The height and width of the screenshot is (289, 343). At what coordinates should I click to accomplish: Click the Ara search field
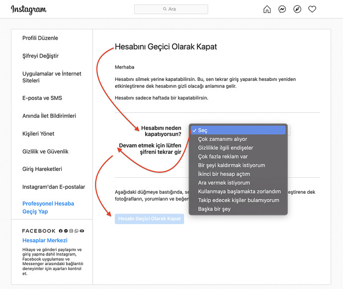[x=171, y=9]
